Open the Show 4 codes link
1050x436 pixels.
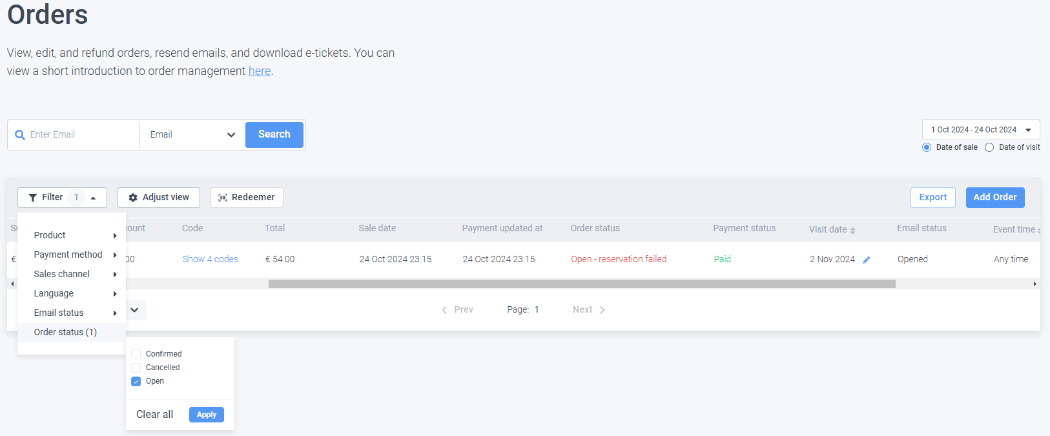click(x=210, y=259)
